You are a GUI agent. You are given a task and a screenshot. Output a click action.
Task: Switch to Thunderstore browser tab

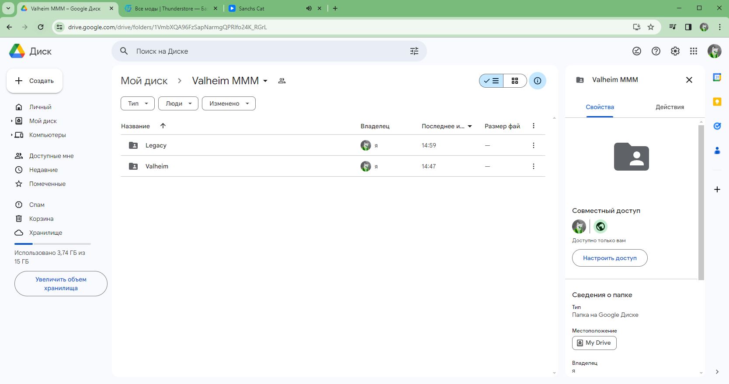tap(170, 8)
